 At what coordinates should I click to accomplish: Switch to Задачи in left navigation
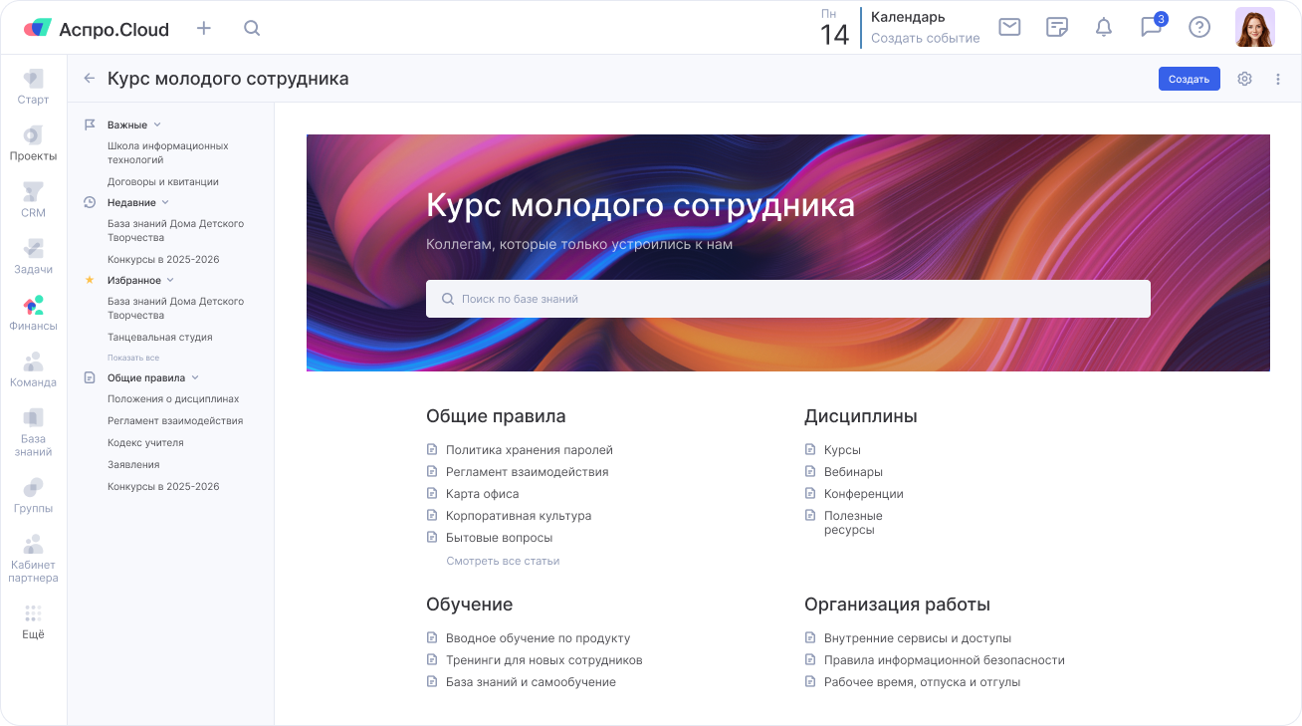coord(33,256)
